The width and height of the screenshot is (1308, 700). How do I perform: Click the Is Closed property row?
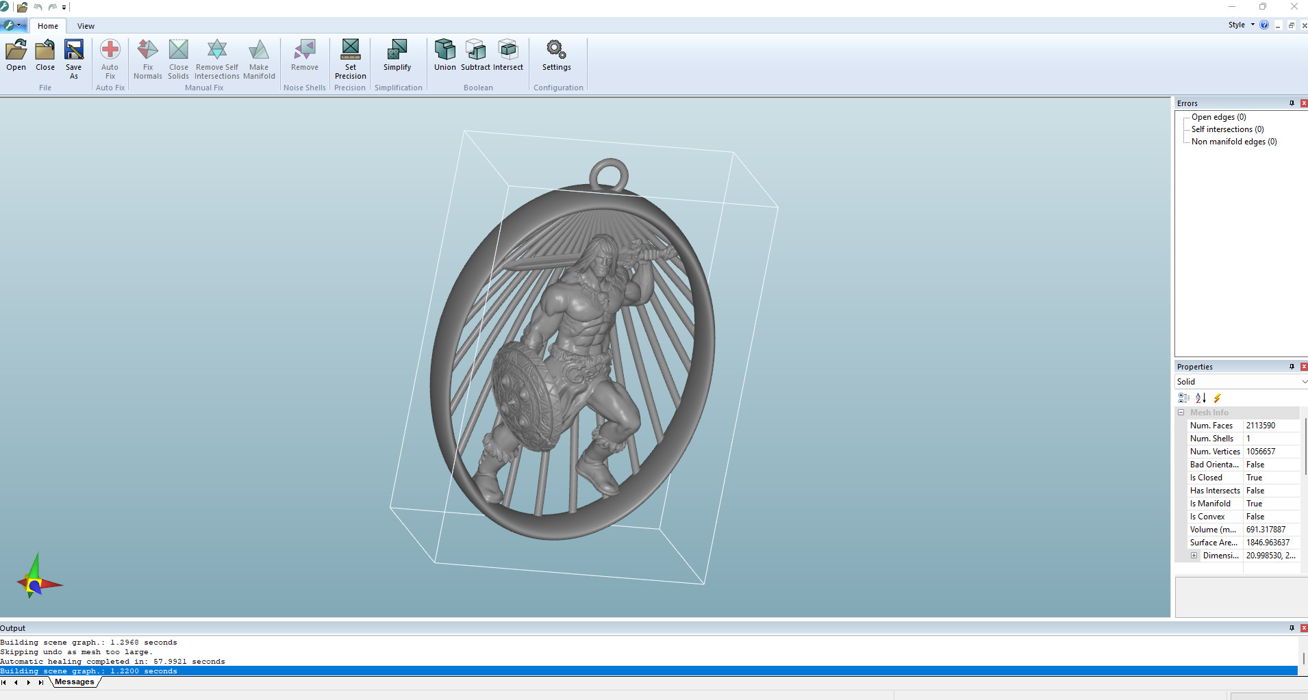click(1244, 478)
